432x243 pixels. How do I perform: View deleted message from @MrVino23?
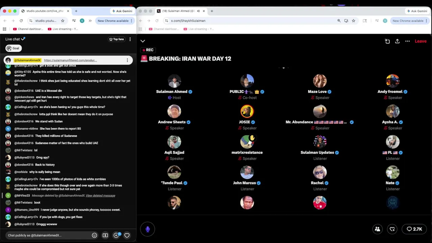tap(100, 196)
